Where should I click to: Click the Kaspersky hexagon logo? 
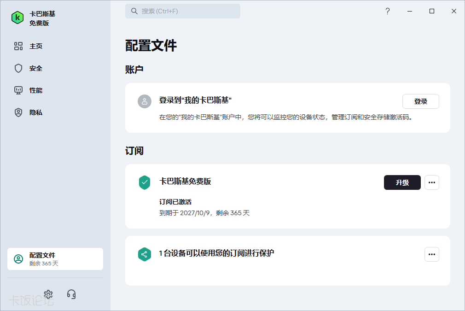tap(17, 18)
